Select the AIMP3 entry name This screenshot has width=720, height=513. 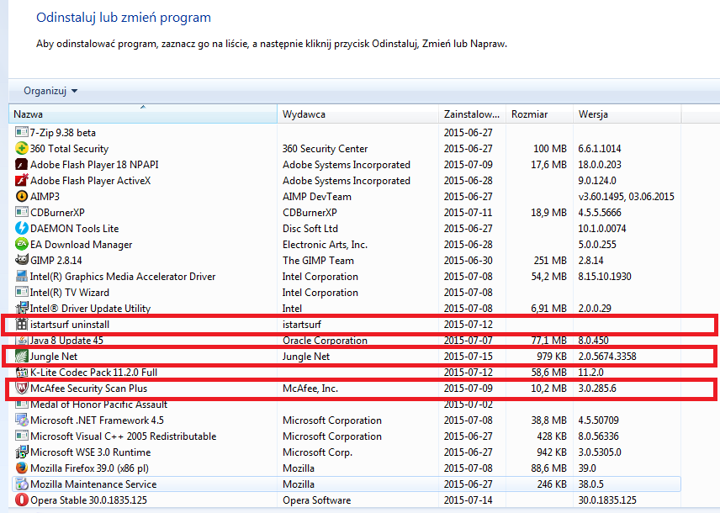click(45, 197)
